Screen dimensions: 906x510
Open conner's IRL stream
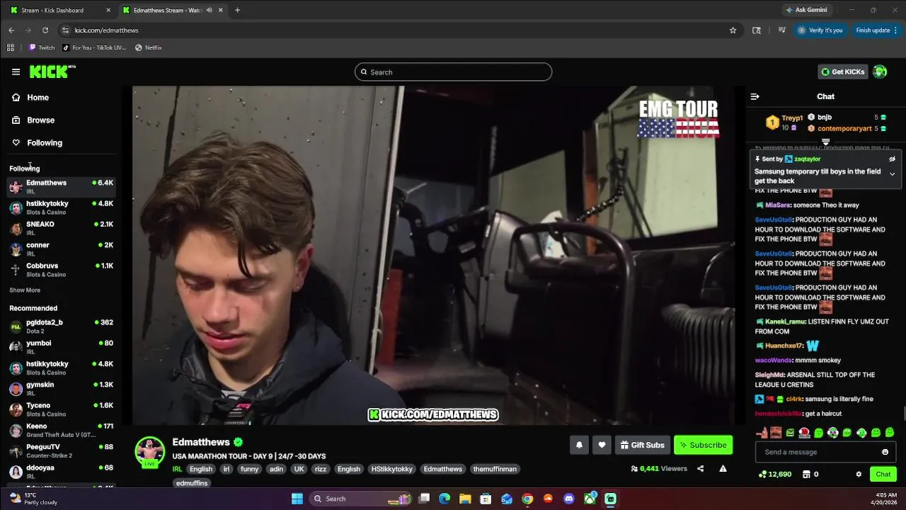(x=61, y=249)
